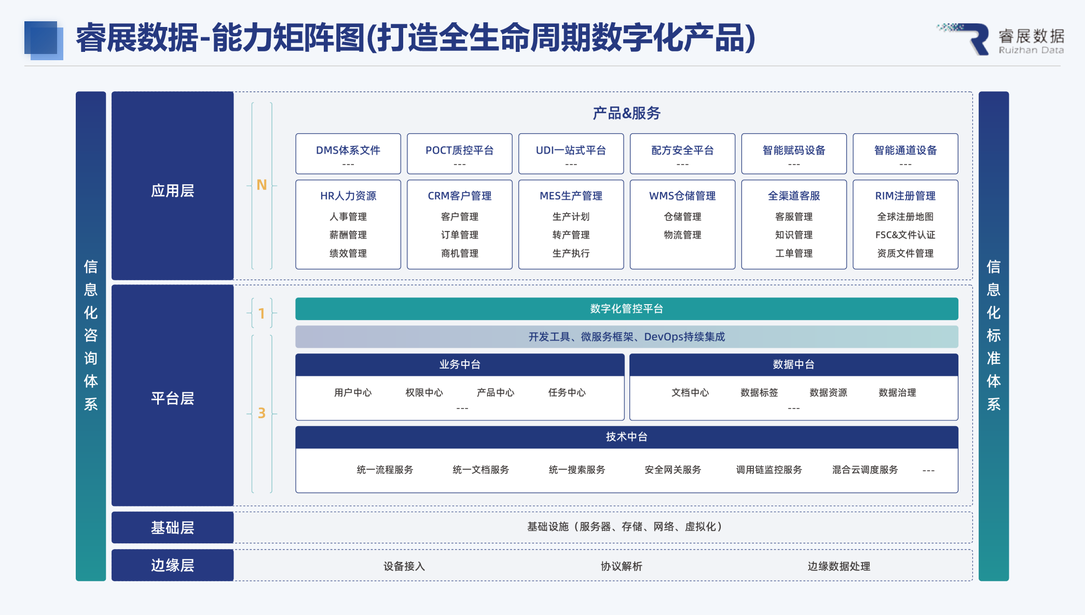Select 产品中心 item
Viewport: 1085px width, 615px height.
[496, 392]
